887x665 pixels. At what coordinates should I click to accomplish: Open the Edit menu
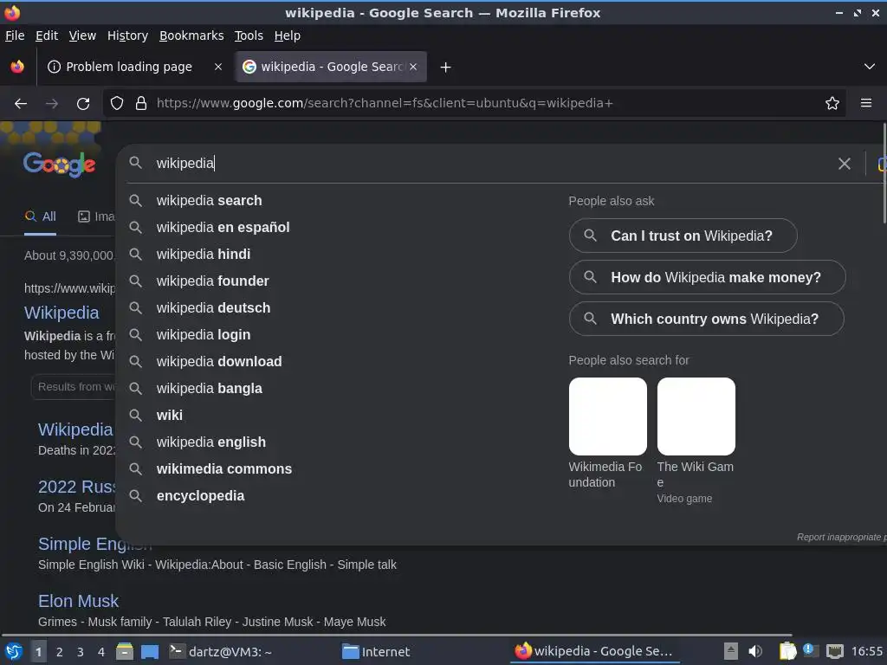pyautogui.click(x=47, y=36)
